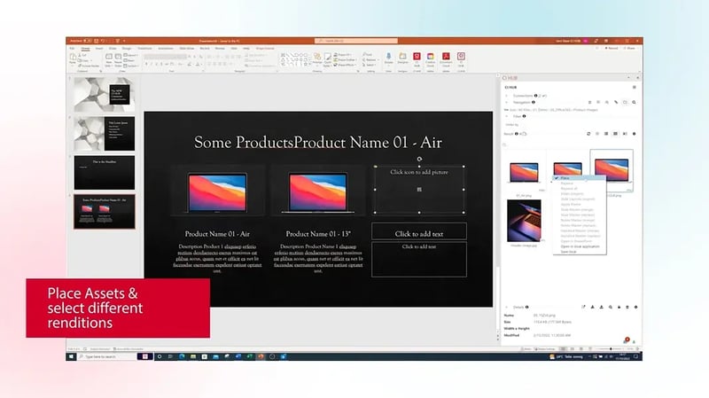Click the refresh icon in CI HUB Result row
This screenshot has height=398, width=709.
(589, 133)
